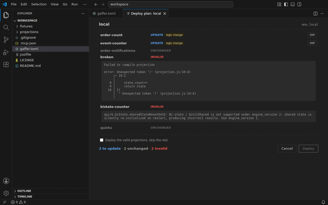The width and height of the screenshot is (328, 205).
Task: Click Diff for event-counter
Action: tap(312, 43)
